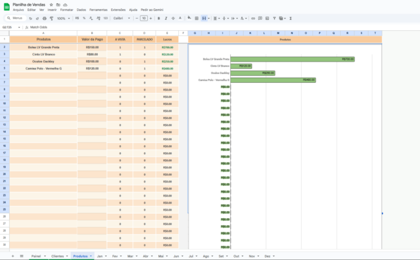Screen dimensions: 420x260
Task: Click the Menus search button
Action: click(x=13, y=19)
